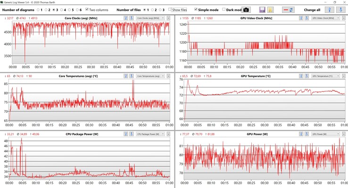Click up arrow in GPU Power panel
348x188 pixels.
(x=301, y=134)
